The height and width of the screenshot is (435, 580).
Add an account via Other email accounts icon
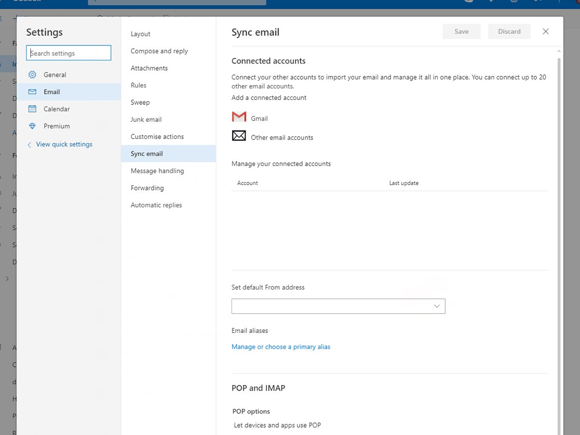point(238,136)
